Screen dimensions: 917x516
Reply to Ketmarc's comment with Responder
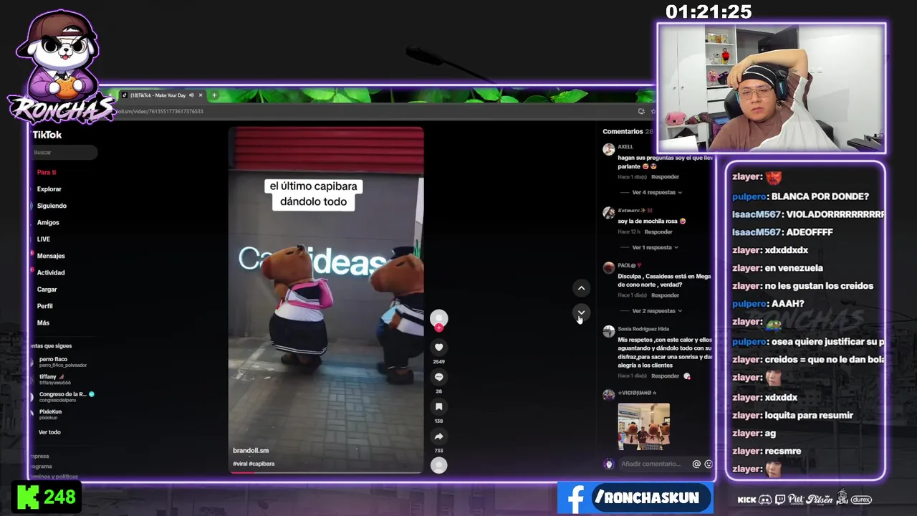click(x=658, y=232)
